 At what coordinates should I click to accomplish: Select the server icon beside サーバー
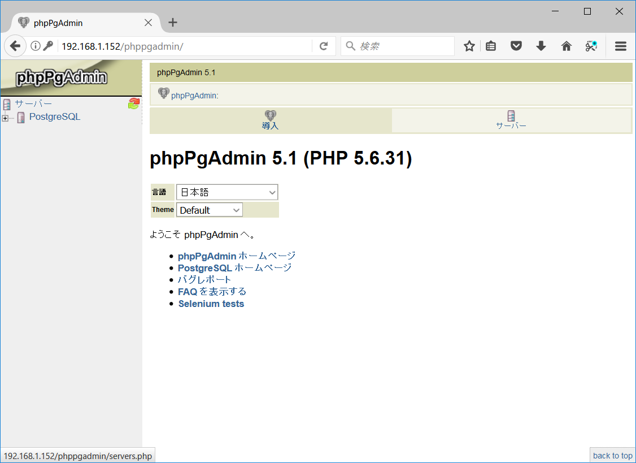point(7,104)
